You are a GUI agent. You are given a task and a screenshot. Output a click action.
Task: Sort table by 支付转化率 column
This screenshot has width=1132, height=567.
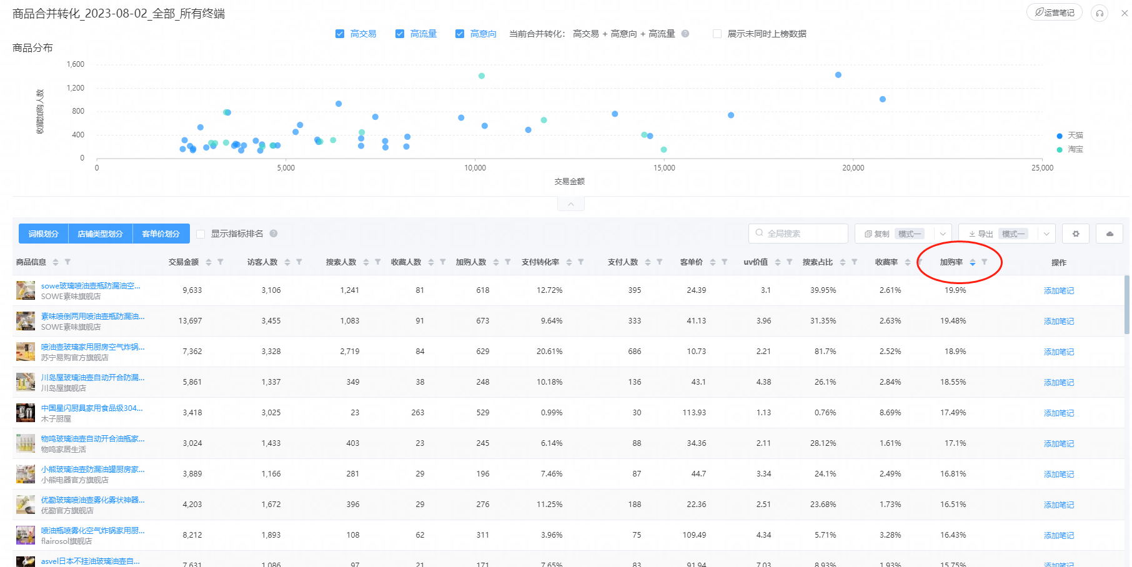569,262
